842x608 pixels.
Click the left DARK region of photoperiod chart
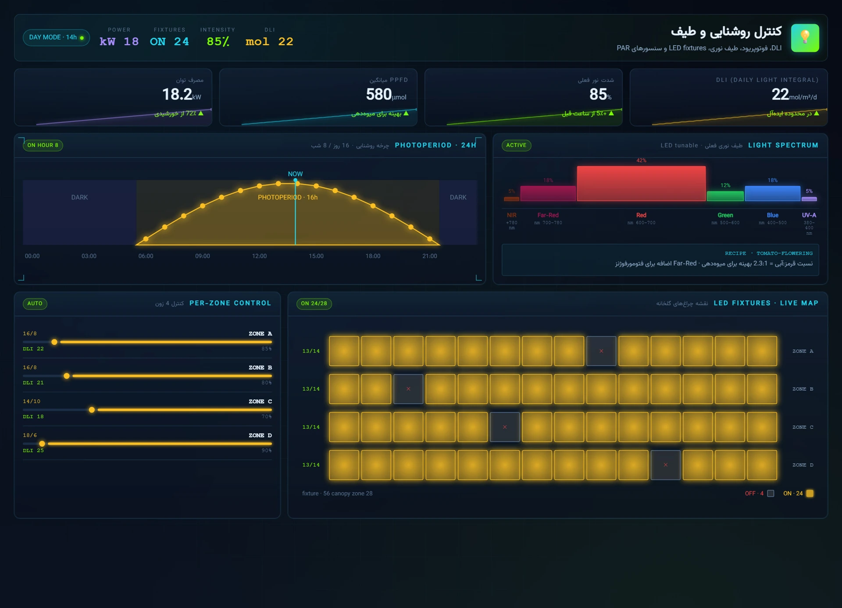point(79,212)
